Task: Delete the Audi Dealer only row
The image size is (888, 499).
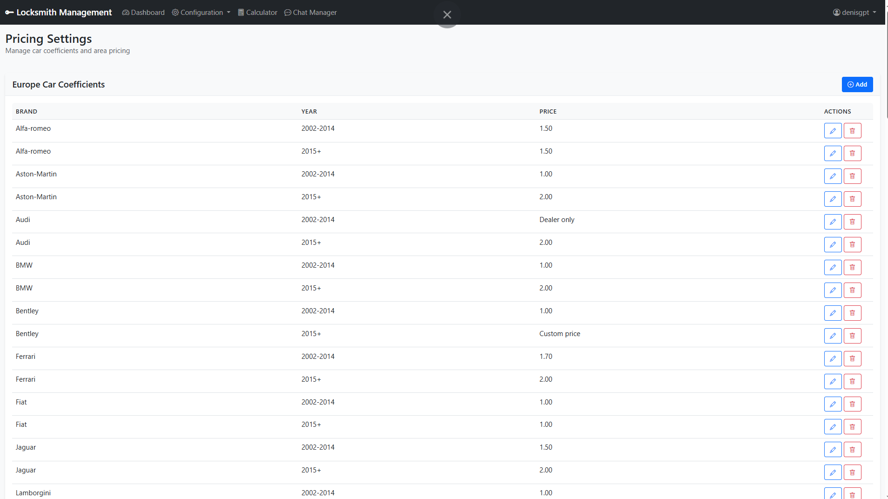Action: pyautogui.click(x=852, y=222)
